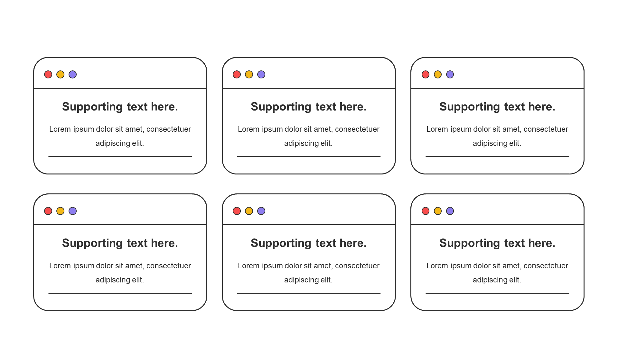This screenshot has width=618, height=347.
Task: Click red dot in bottom-left card
Action: point(48,211)
